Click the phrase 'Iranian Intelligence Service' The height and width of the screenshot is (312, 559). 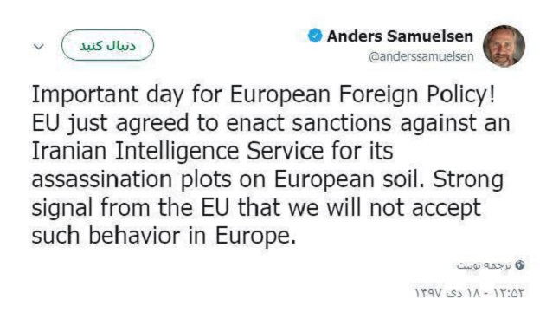tap(178, 152)
